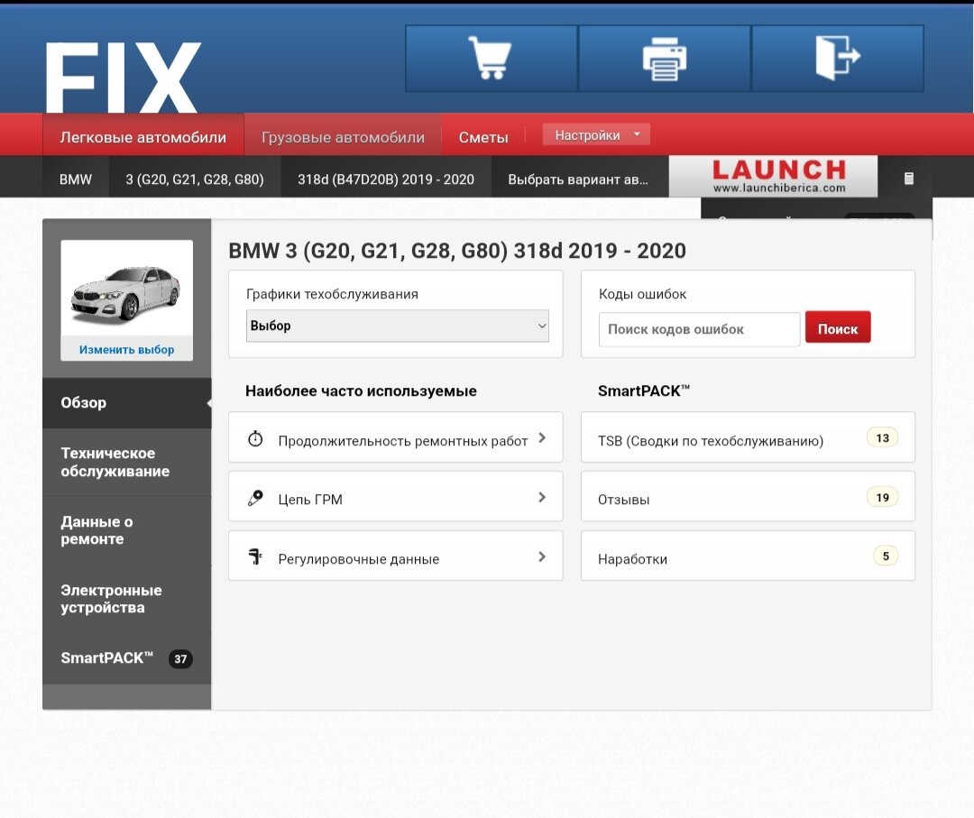Image resolution: width=974 pixels, height=818 pixels.
Task: Click the adjustment data icon
Action: [255, 556]
